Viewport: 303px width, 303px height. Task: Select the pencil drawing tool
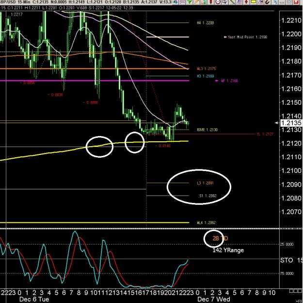pos(196,2)
